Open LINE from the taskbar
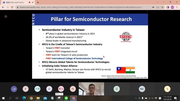Screen dimensions: 180x101 click(x=66, y=98)
